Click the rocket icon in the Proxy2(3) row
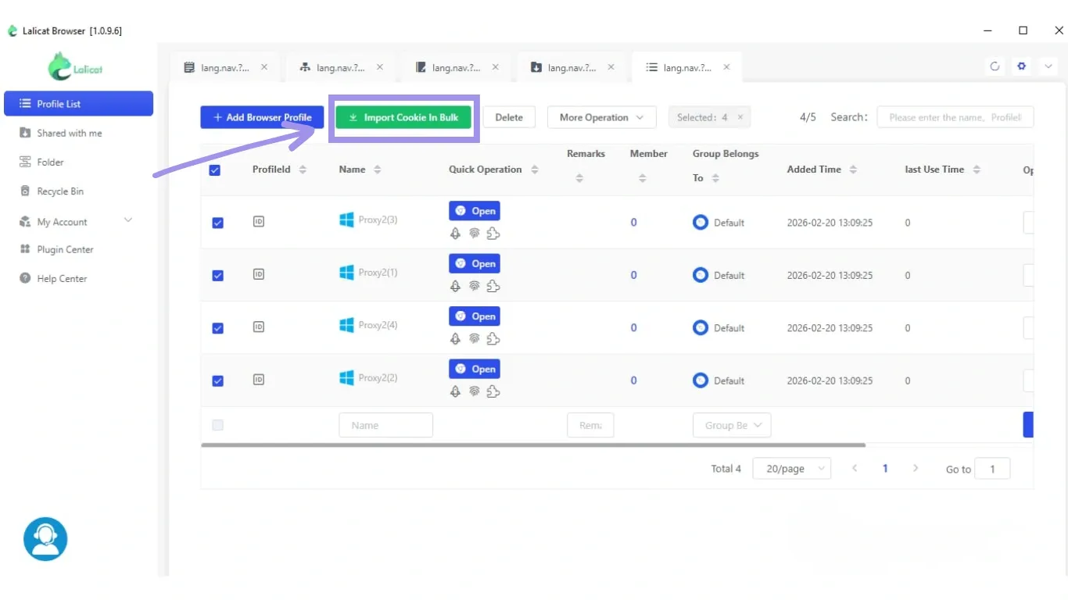 (455, 234)
